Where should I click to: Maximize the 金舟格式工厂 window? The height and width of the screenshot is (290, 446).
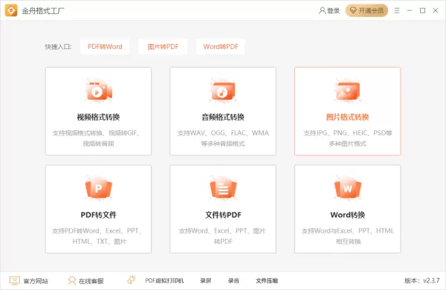423,10
